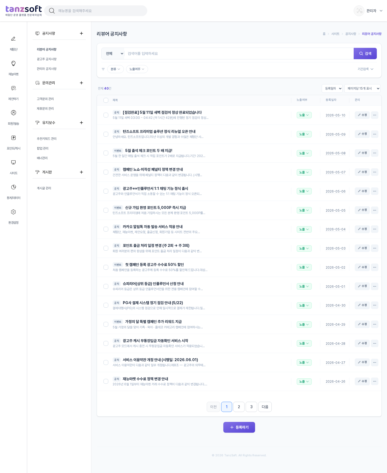Toggle the select-all checkbox in table header
This screenshot has width=387, height=473.
[106, 100]
